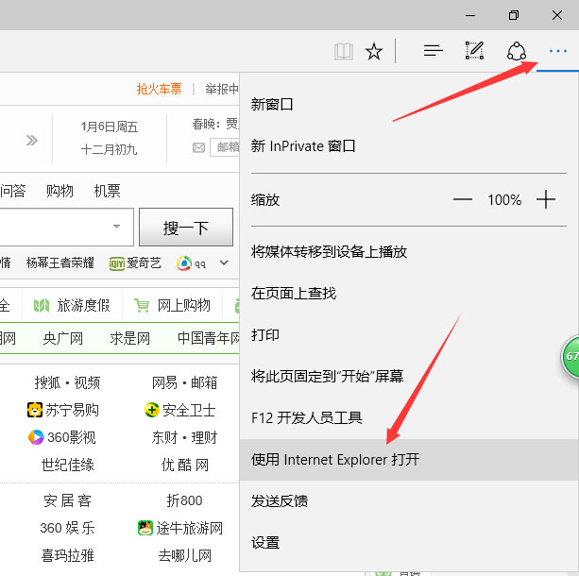The height and width of the screenshot is (576, 579).
Task: Open 去哪儿网 link
Action: point(184,555)
